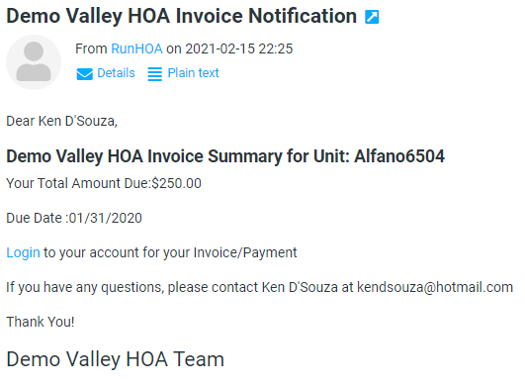The width and height of the screenshot is (525, 387).
Task: Follow the Login link to your account
Action: pyautogui.click(x=23, y=253)
